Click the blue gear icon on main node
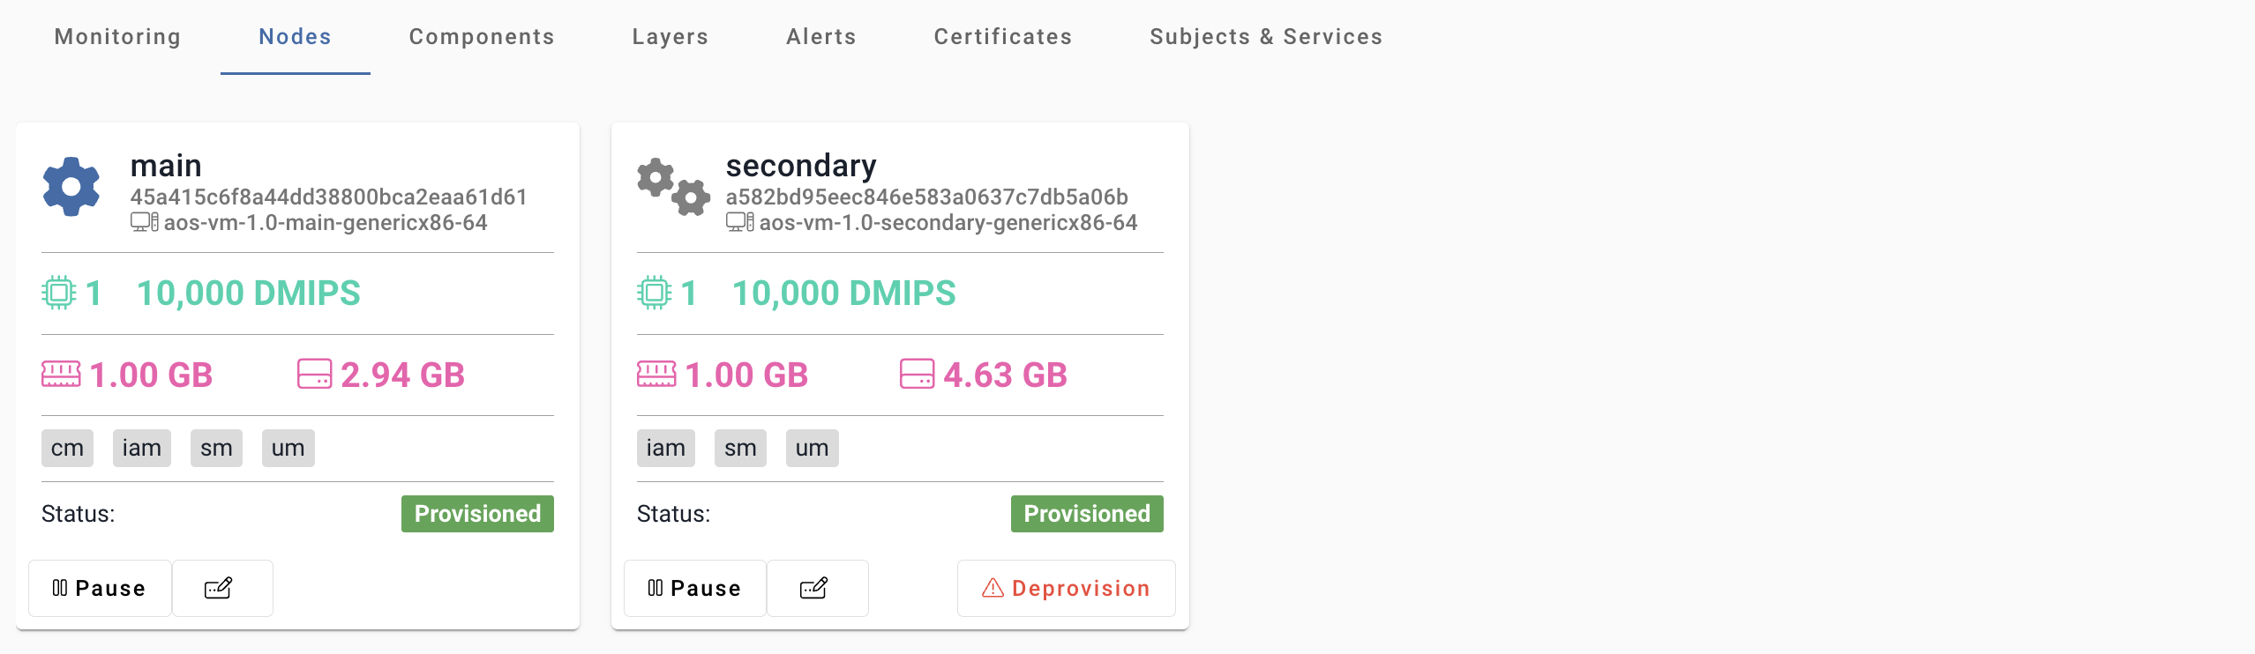 pyautogui.click(x=71, y=187)
